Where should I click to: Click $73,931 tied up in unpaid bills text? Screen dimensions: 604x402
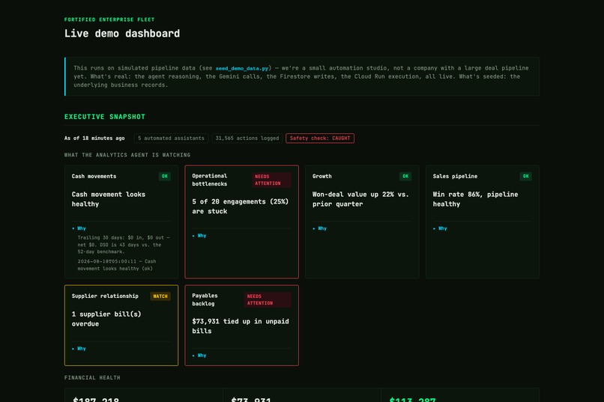pos(241,326)
